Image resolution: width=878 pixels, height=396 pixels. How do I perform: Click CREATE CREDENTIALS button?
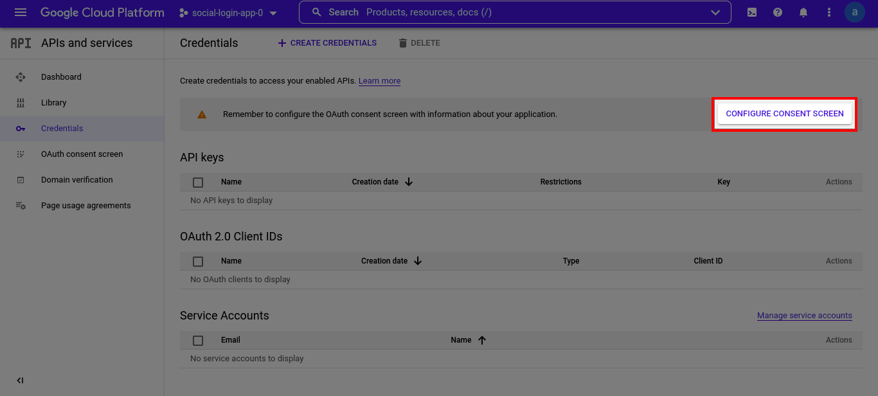[327, 43]
